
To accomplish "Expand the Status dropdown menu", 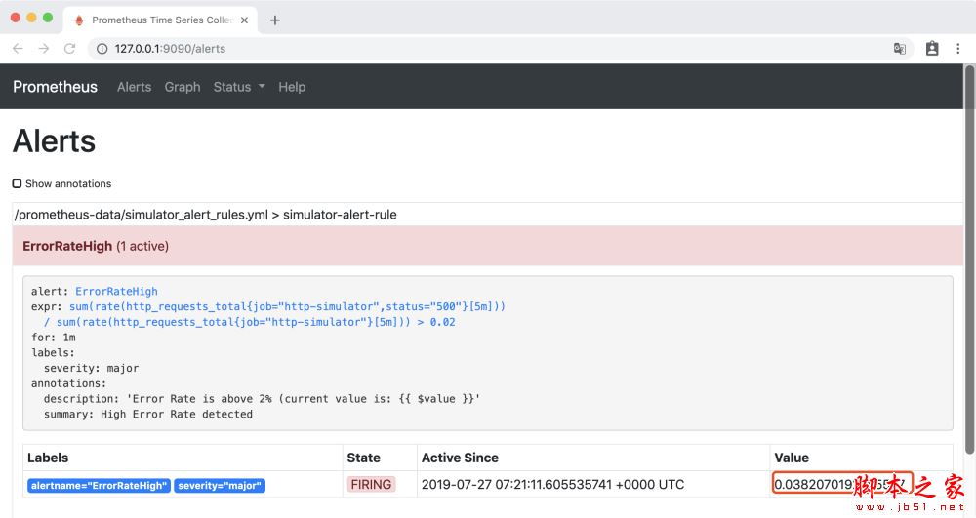I will [239, 87].
